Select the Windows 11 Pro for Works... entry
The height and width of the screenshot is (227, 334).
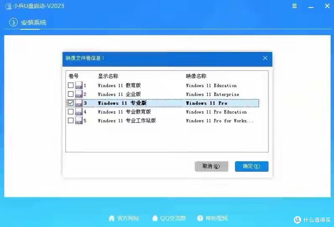pyautogui.click(x=220, y=121)
